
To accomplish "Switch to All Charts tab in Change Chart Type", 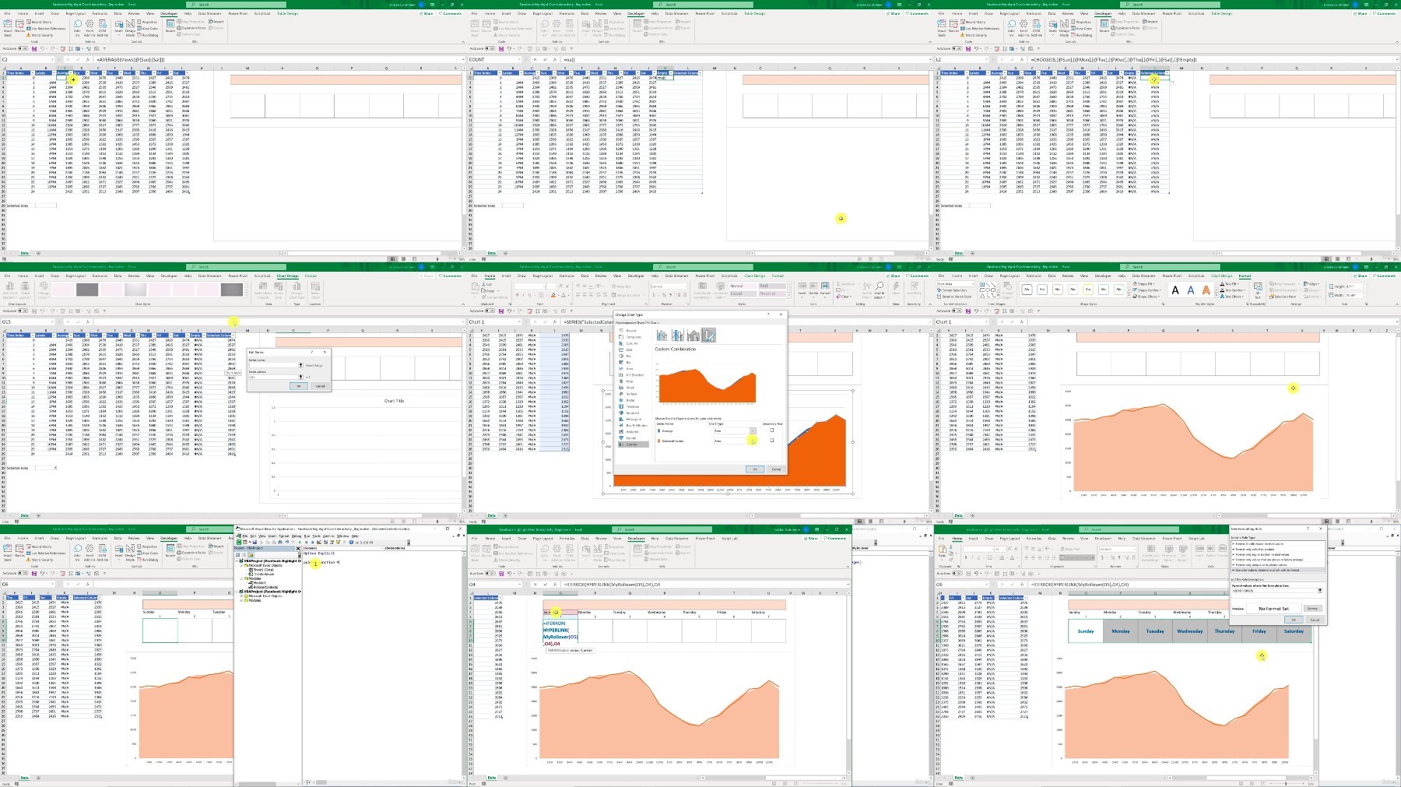I will pyautogui.click(x=652, y=323).
